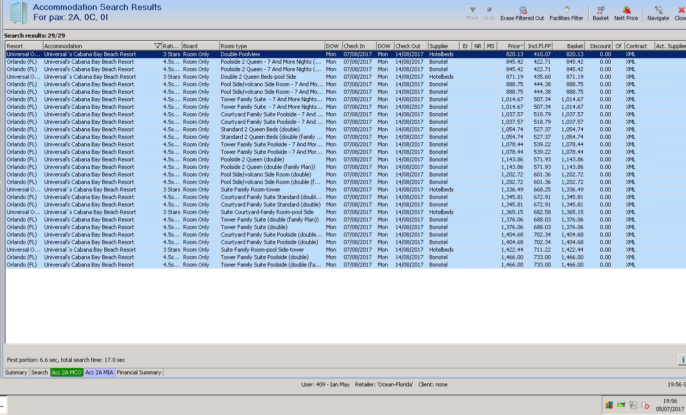Click the Contract column header
686x415 pixels.
click(x=639, y=46)
